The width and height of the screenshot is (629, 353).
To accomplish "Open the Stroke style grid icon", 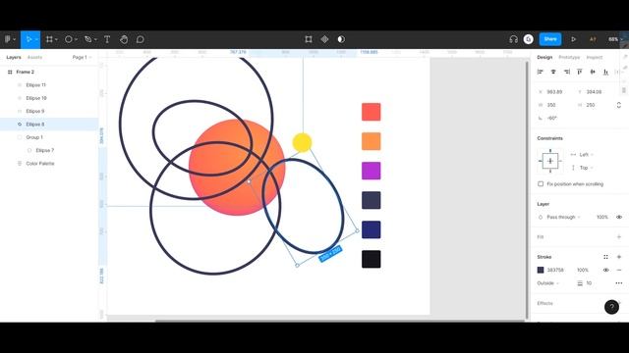I will 605,257.
